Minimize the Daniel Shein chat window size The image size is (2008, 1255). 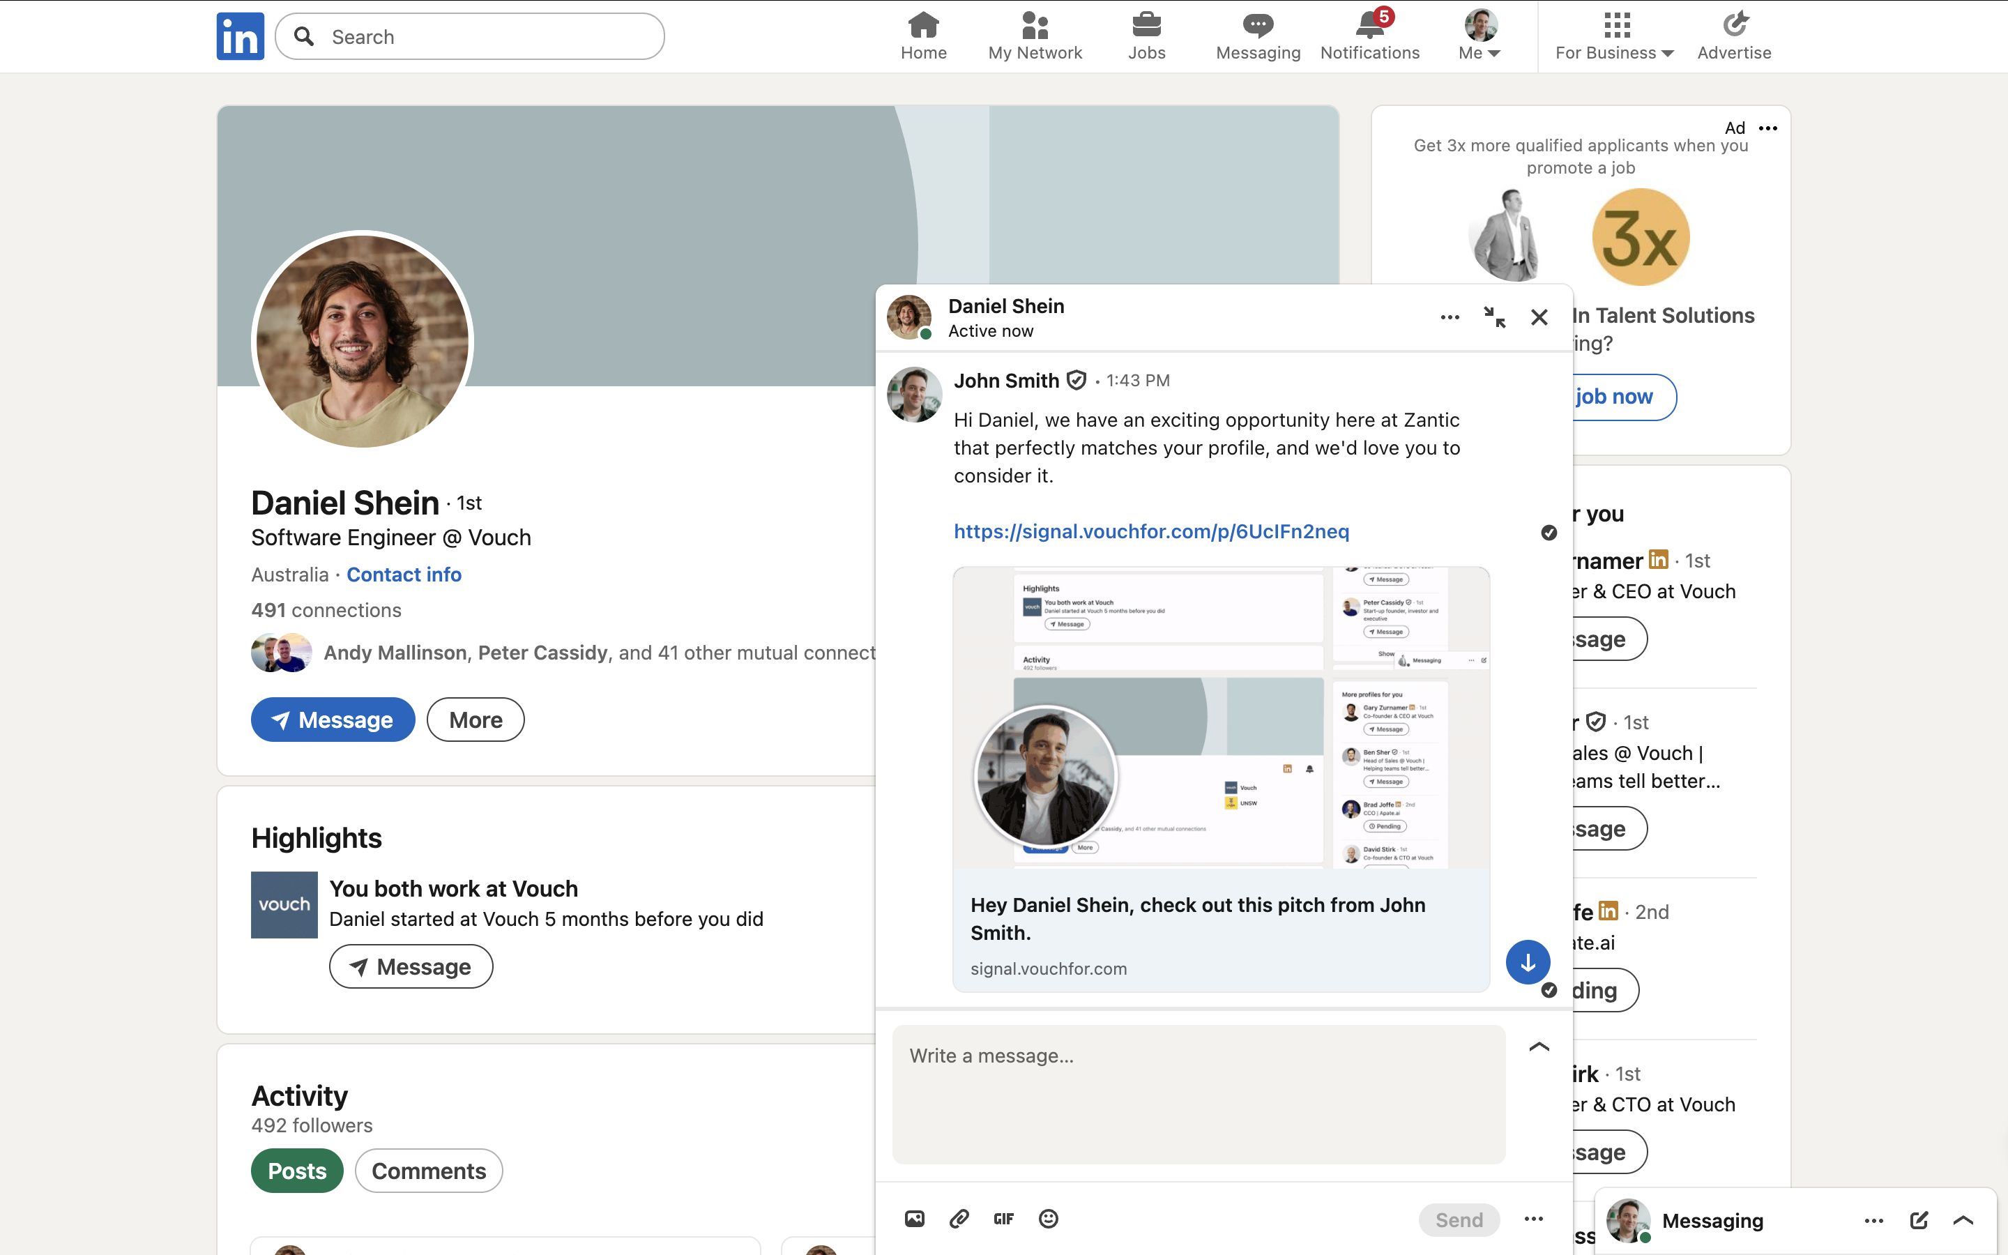[1493, 317]
